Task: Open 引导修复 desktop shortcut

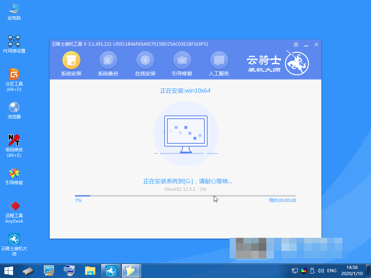Action: coord(14,176)
